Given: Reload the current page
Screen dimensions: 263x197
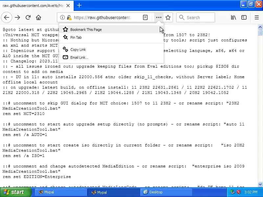Looking at the screenshot, I should (x=28, y=17).
